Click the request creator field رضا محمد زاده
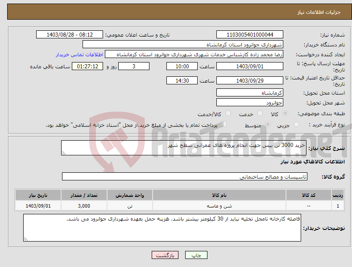352x267 pixels. 194,54
